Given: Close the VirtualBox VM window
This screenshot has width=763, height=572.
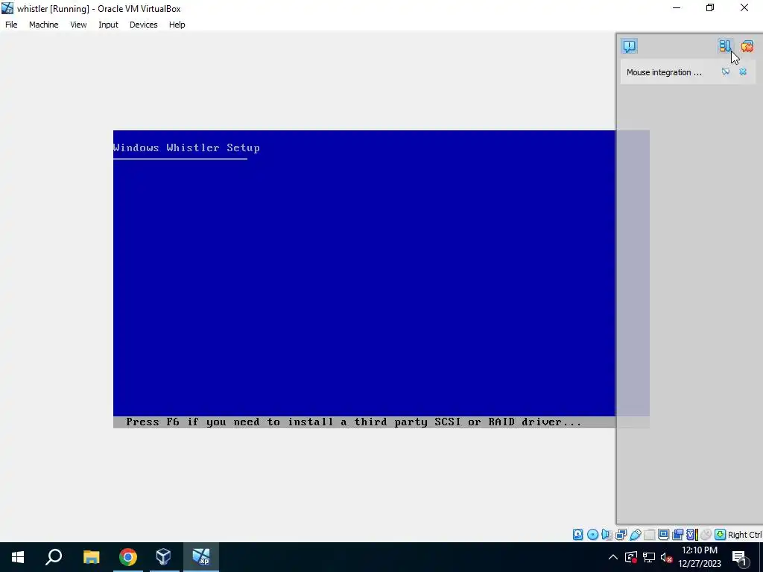Looking at the screenshot, I should tap(744, 7).
